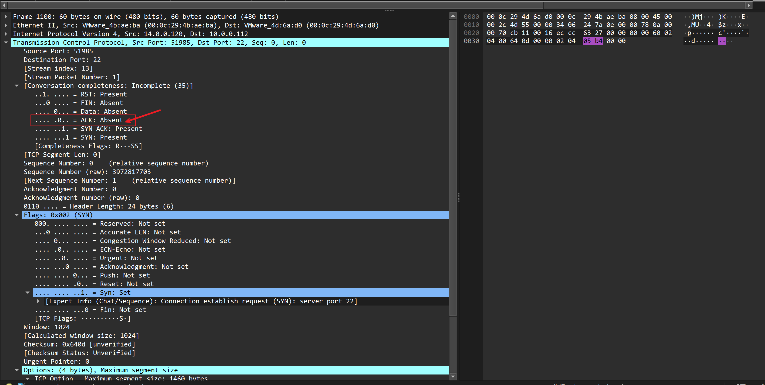
Task: Collapse the Options Maximum segment size section
Action: click(x=17, y=370)
